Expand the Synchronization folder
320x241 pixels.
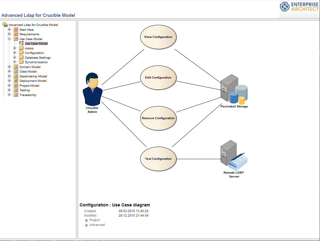[x=15, y=62]
